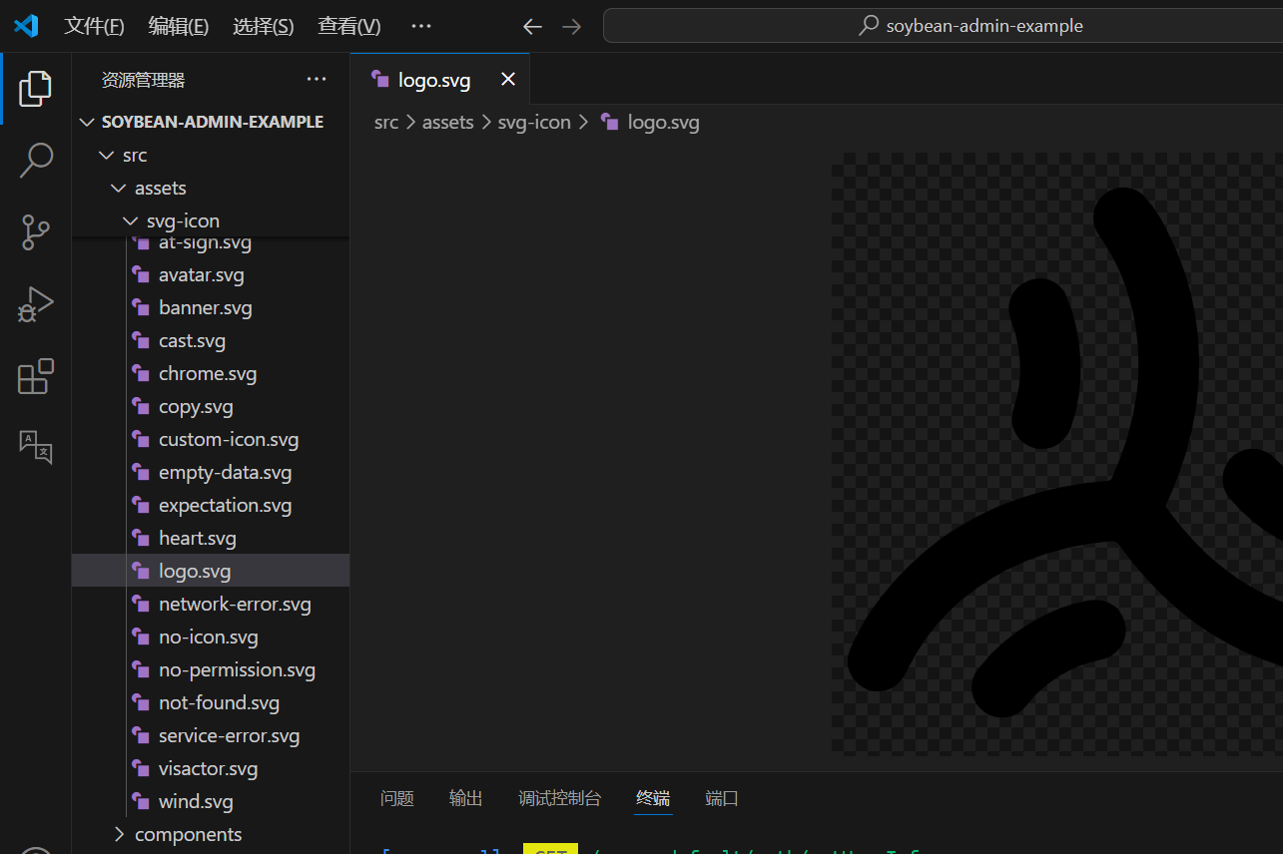Open the Search view in activity bar
This screenshot has height=854, width=1283.
pos(35,161)
